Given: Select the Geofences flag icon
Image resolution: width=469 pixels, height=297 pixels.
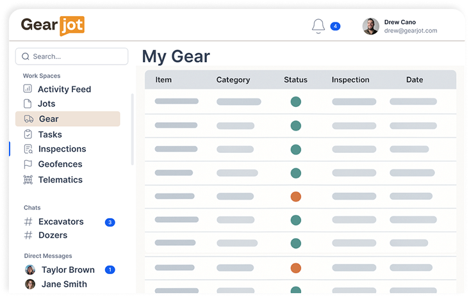Looking at the screenshot, I should [28, 165].
